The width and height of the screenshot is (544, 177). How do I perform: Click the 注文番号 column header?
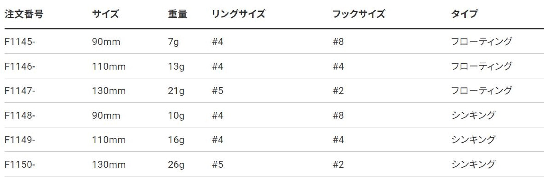pyautogui.click(x=24, y=14)
